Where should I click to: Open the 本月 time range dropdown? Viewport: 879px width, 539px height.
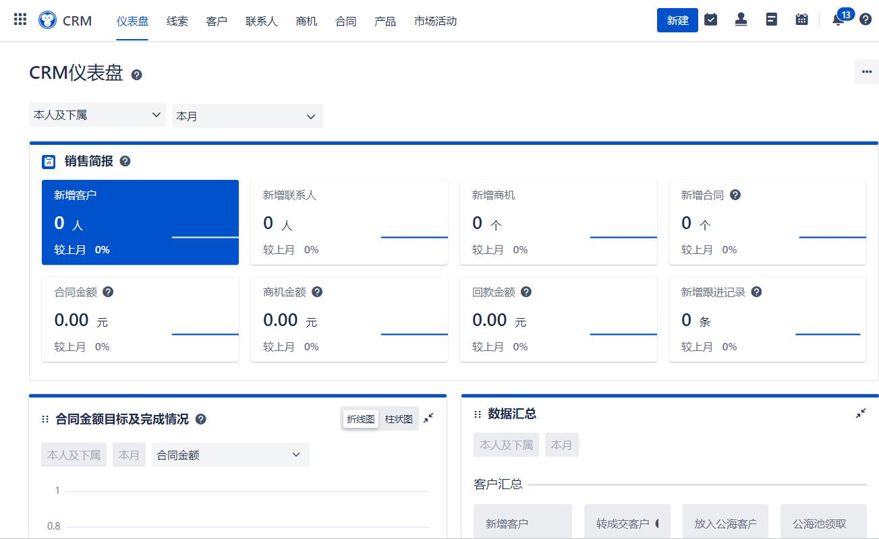click(247, 116)
